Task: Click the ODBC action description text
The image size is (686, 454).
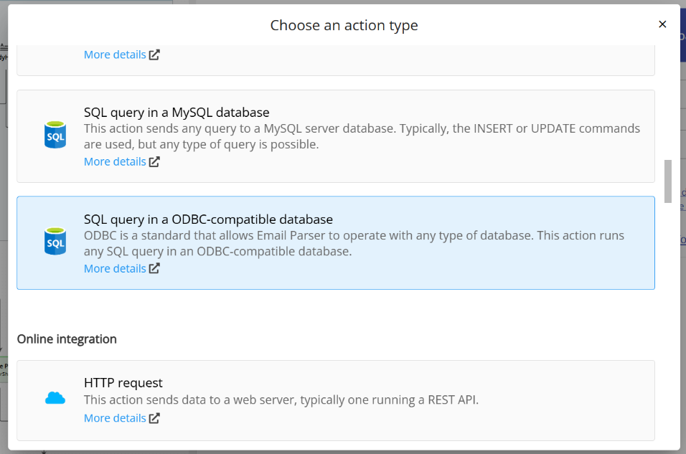Action: (x=354, y=243)
